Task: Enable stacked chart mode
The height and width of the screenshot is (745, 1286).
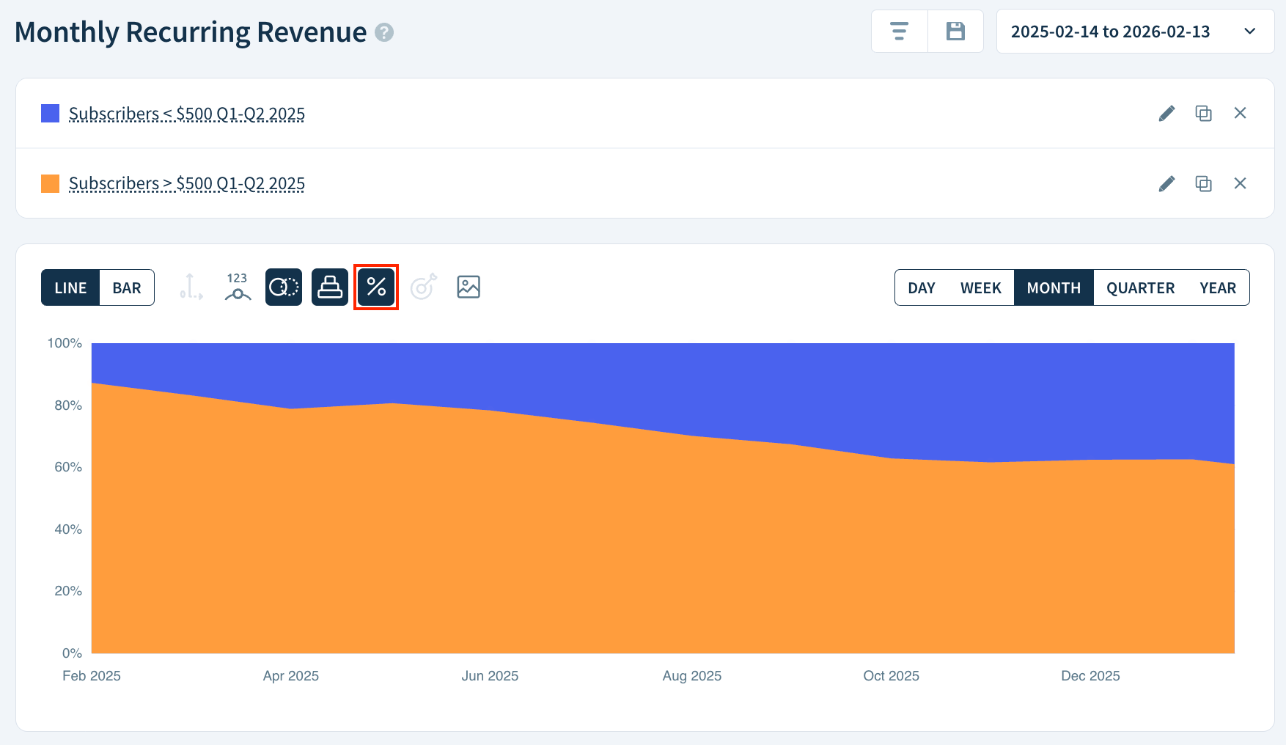Action: pyautogui.click(x=330, y=287)
